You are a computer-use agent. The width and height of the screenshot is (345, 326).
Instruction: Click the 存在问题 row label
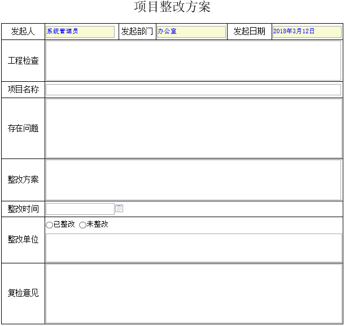click(x=23, y=128)
